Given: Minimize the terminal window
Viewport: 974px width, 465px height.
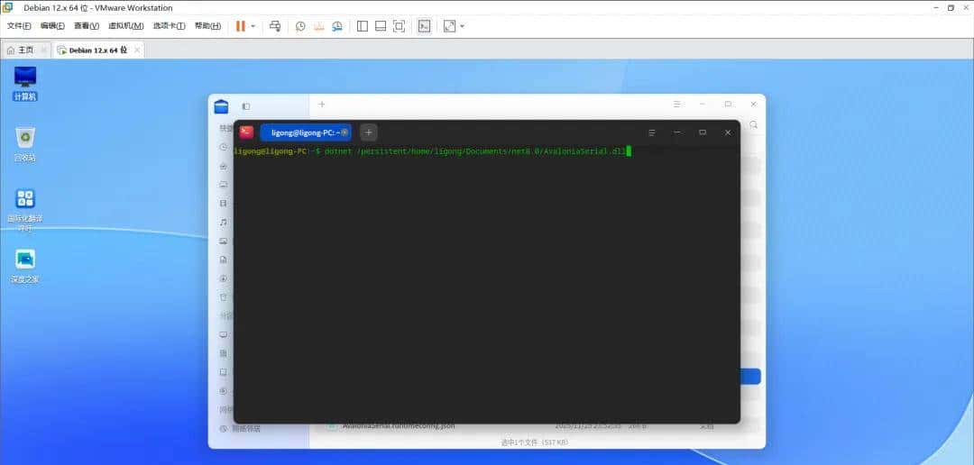Looking at the screenshot, I should [x=677, y=132].
